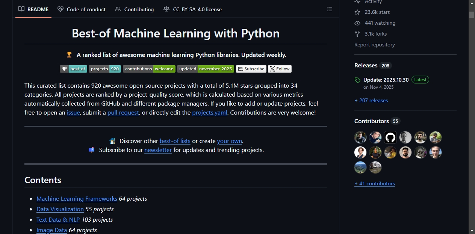View + 41 contributors link
This screenshot has width=475, height=234.
375,183
